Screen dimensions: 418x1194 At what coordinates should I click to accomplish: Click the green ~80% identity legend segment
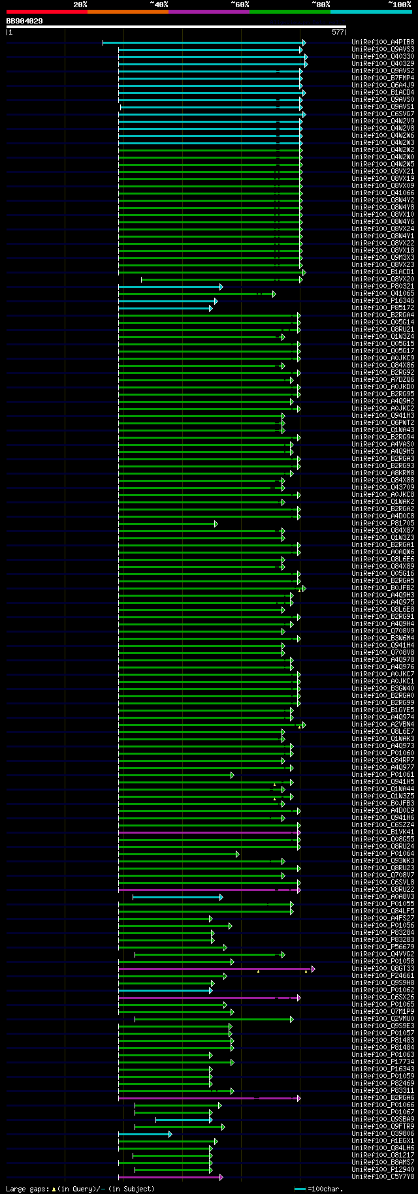(x=290, y=12)
